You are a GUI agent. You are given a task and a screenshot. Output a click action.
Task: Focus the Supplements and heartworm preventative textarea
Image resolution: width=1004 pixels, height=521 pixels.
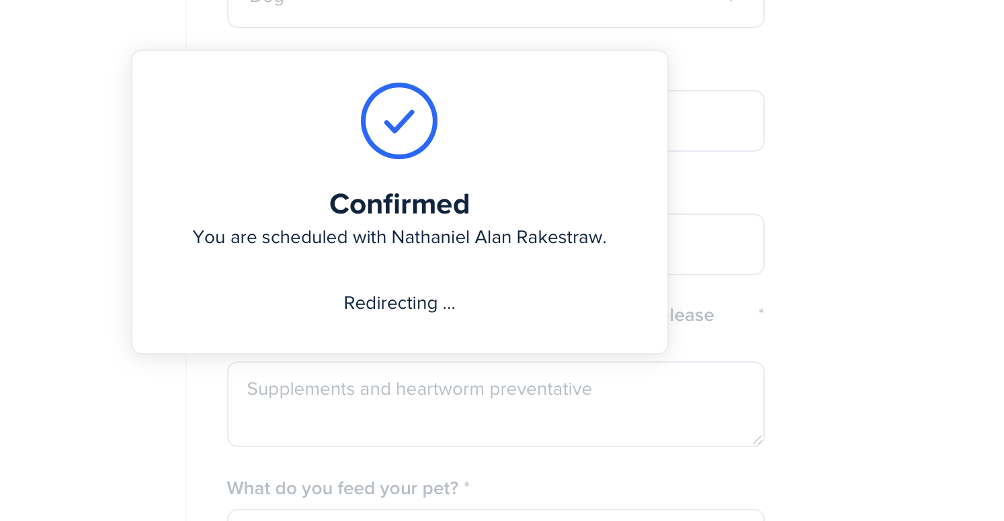(496, 404)
